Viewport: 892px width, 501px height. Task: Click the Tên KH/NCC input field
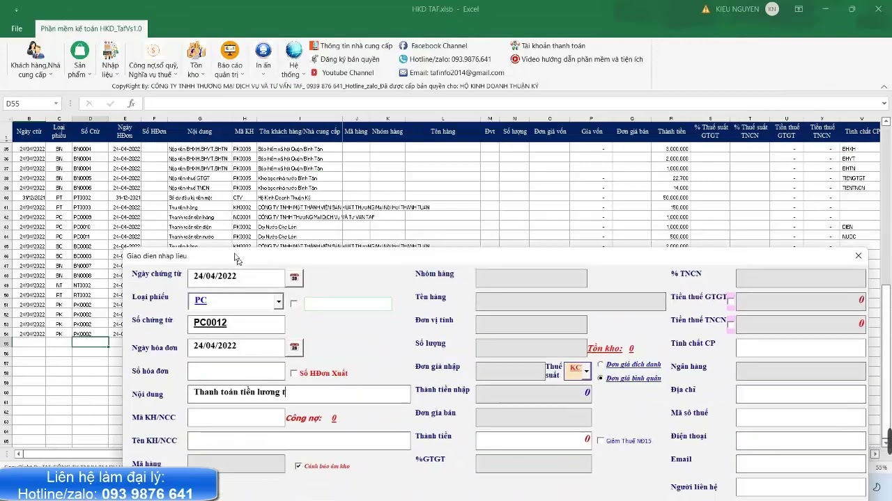(x=299, y=440)
